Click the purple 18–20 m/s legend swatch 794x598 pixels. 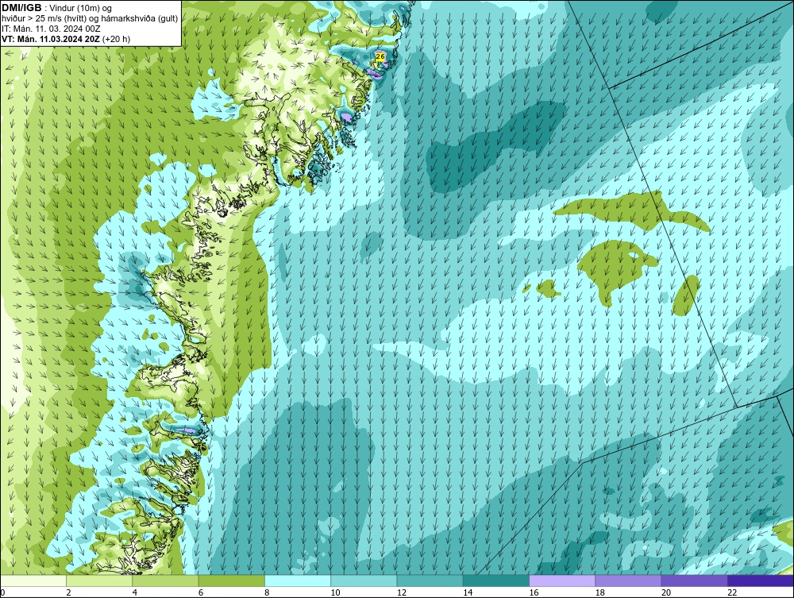628,581
